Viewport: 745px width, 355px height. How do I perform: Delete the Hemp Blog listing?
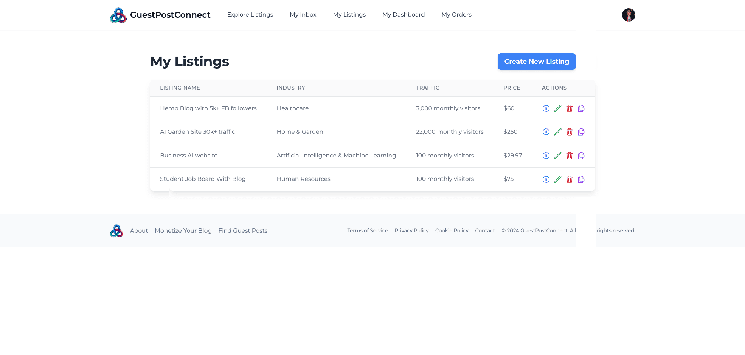pos(569,108)
